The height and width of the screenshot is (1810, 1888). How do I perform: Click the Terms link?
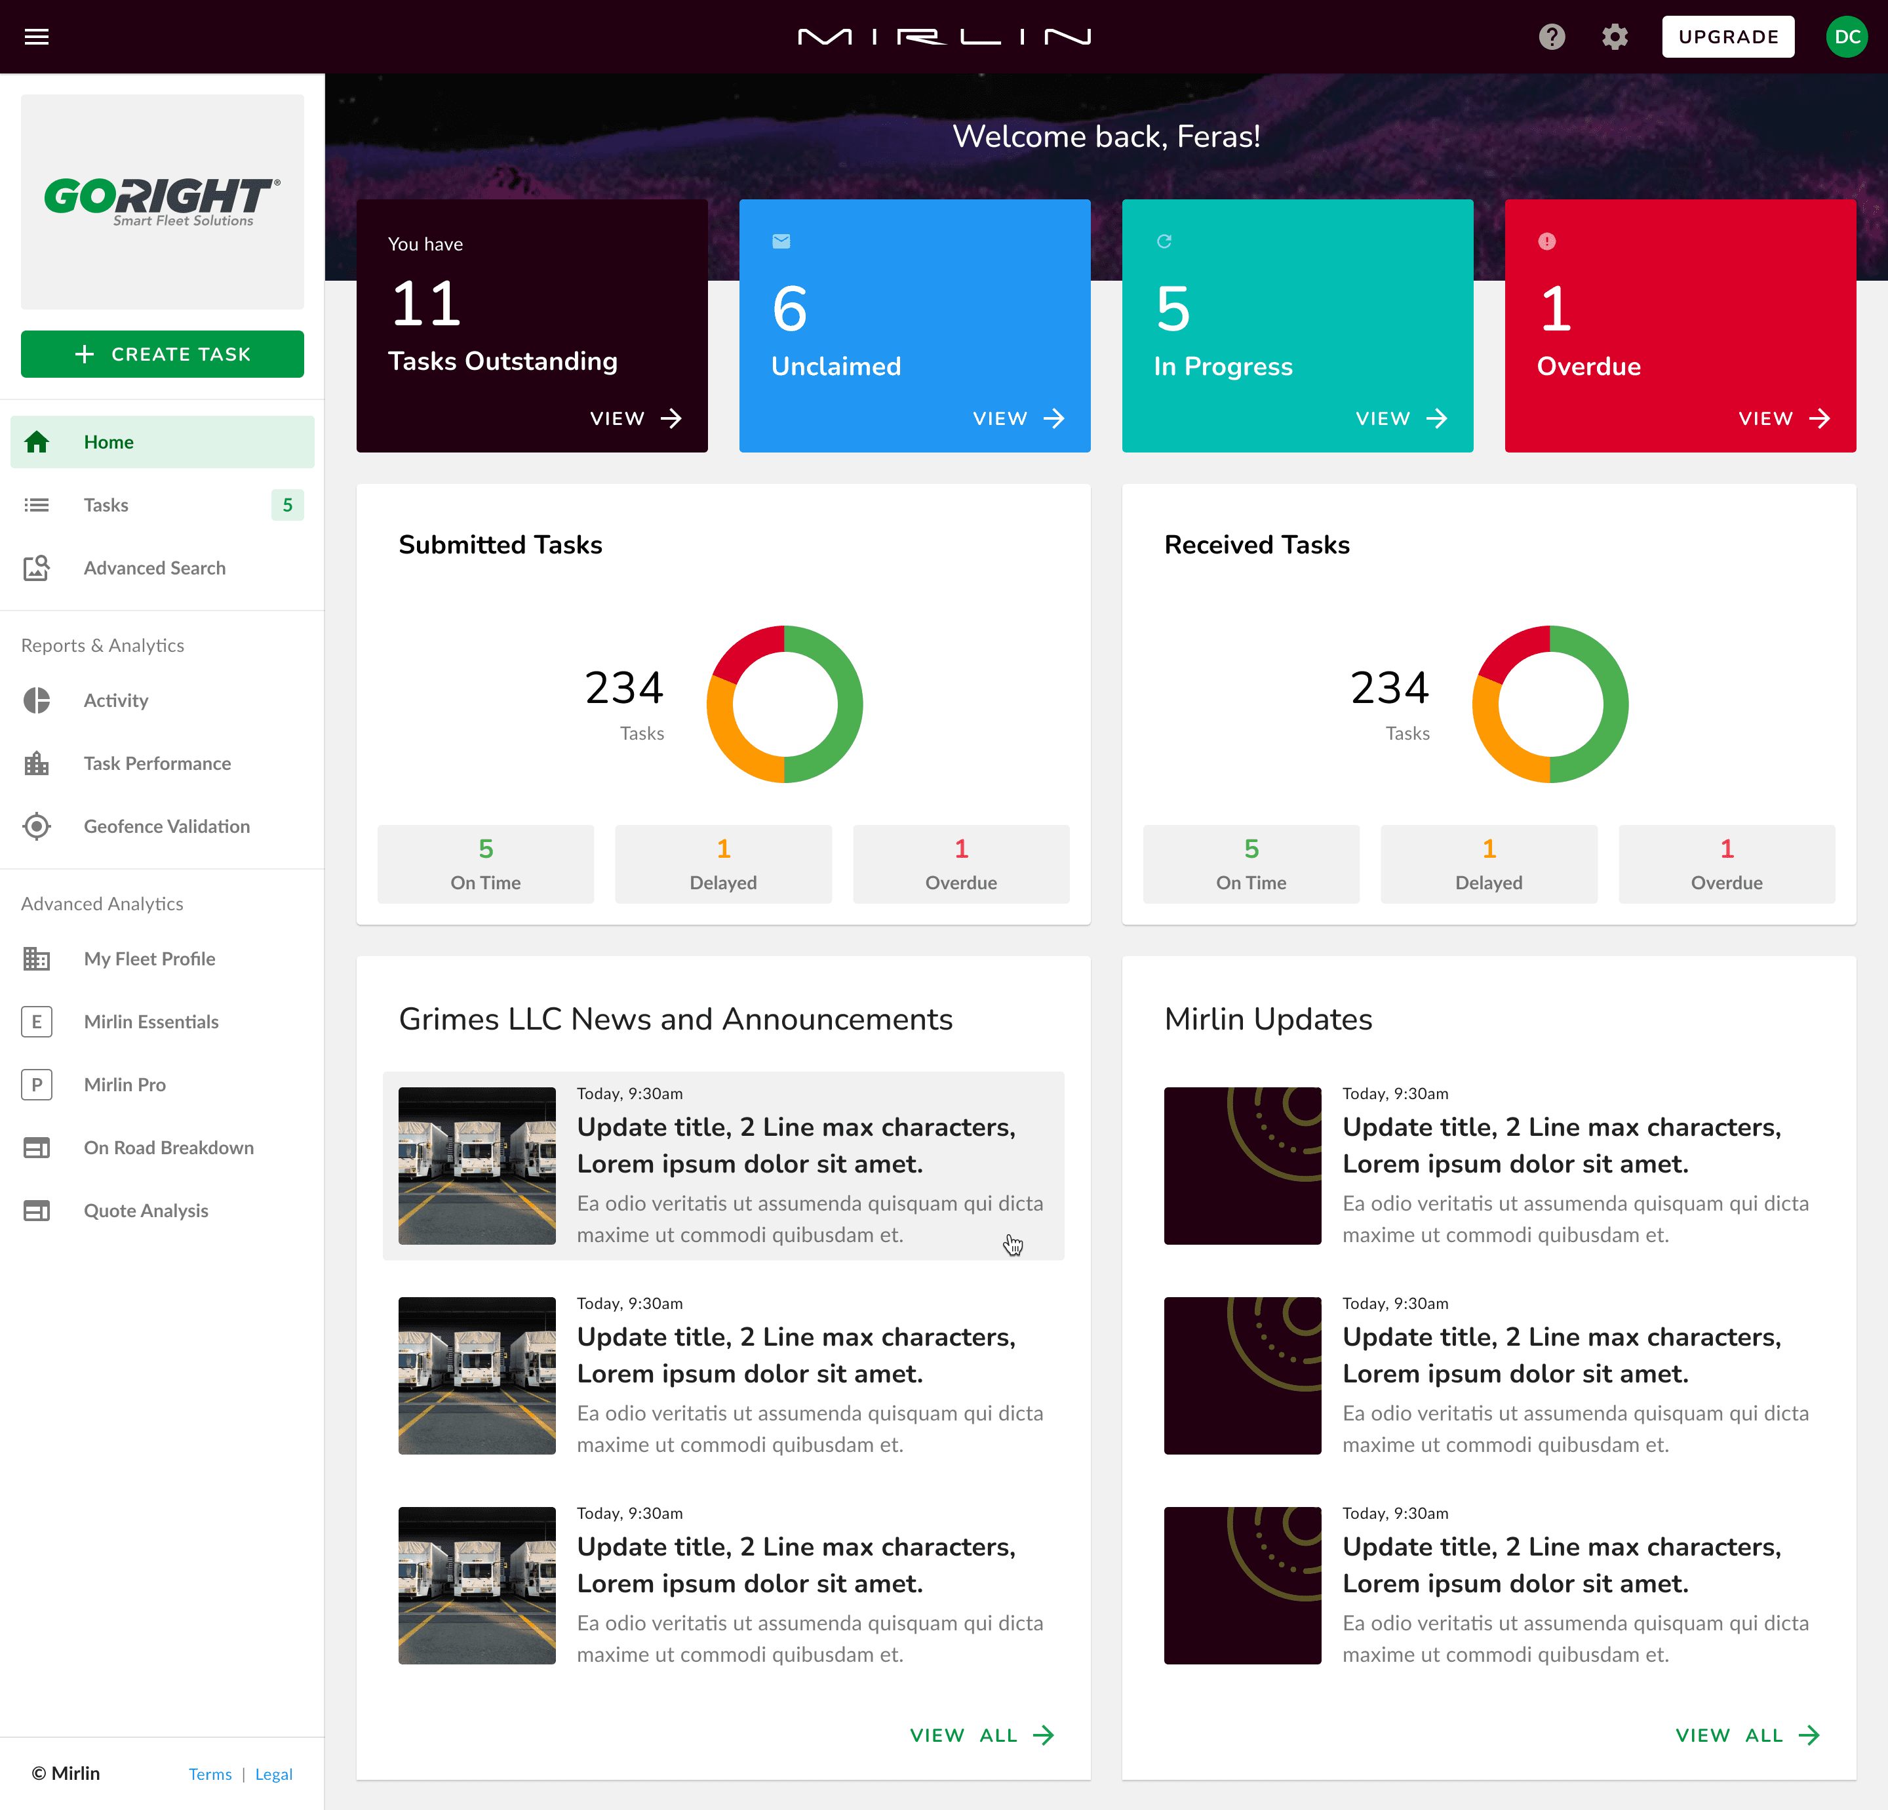click(210, 1775)
